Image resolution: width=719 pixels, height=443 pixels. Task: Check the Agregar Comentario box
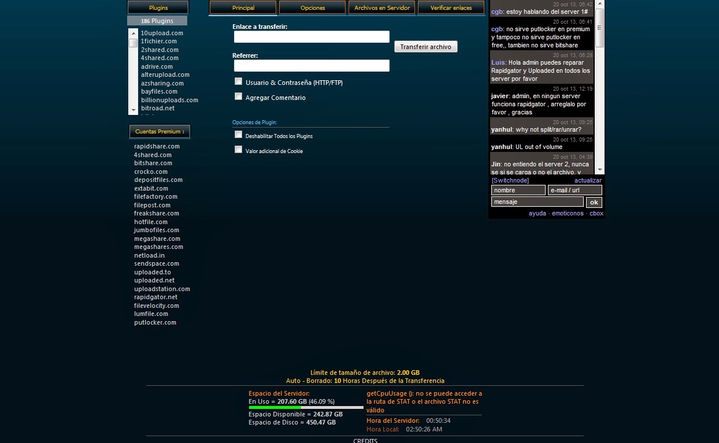point(238,96)
